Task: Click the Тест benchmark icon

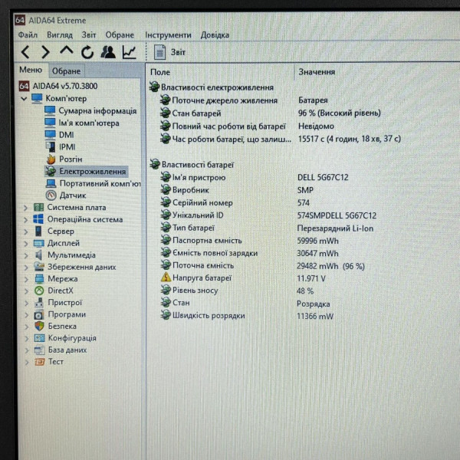Action: tap(39, 361)
